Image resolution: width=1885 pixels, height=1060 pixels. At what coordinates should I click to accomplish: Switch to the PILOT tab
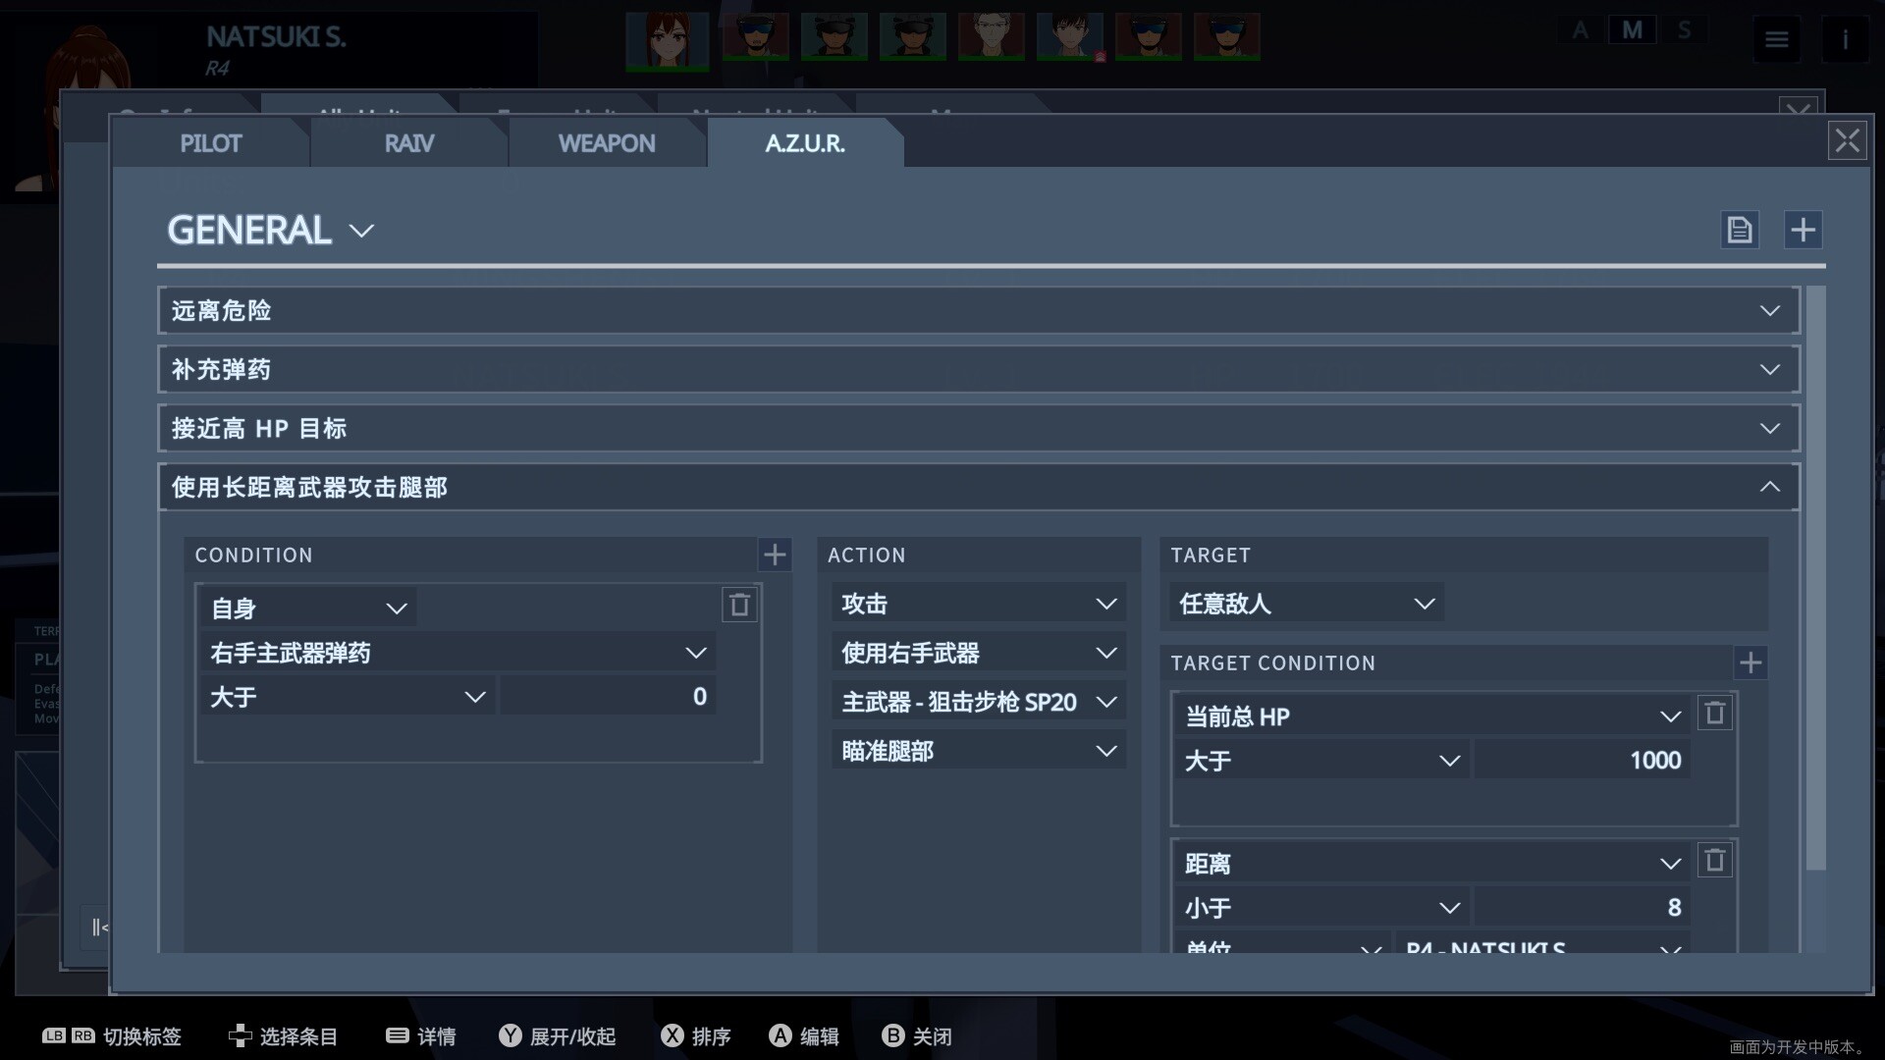(210, 143)
